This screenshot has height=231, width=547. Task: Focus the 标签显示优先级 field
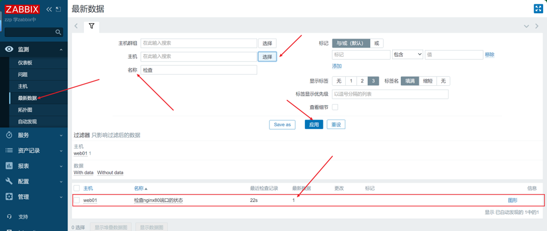tap(390, 94)
